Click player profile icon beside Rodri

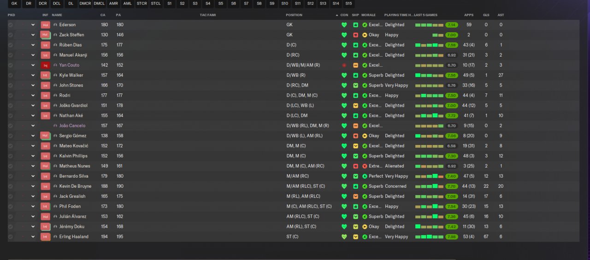click(x=55, y=96)
